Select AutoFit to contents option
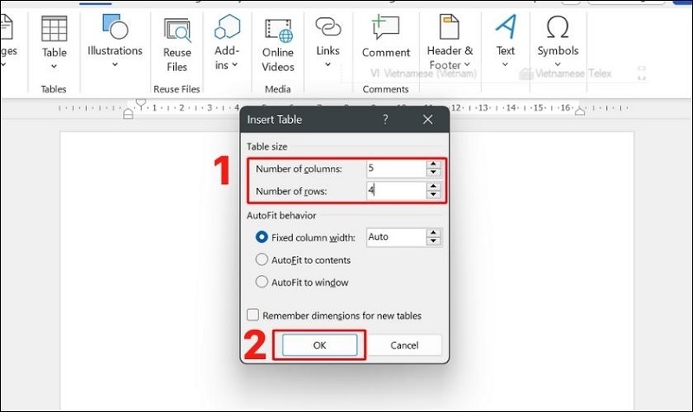The image size is (693, 412). 262,260
